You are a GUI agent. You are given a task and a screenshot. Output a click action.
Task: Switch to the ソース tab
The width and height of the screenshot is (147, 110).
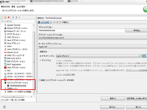click(54, 22)
